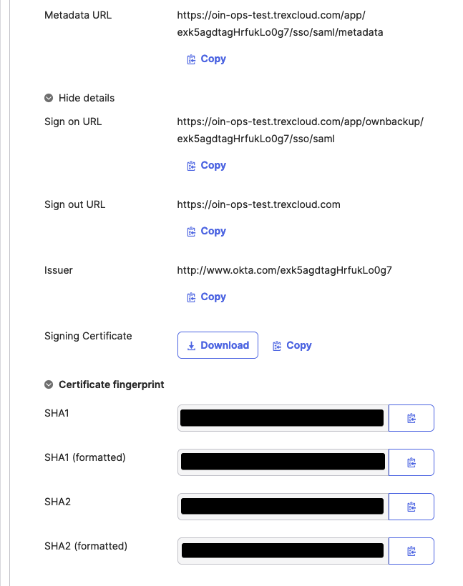Click the Copy link under the Issuer value
The width and height of the screenshot is (463, 586).
[x=213, y=297]
